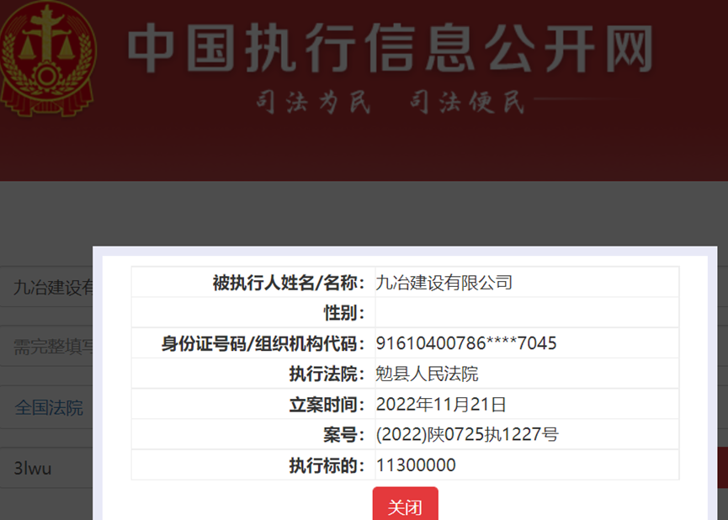Click the red 关闭 button
Viewport: 728px width, 520px height.
coord(405,505)
